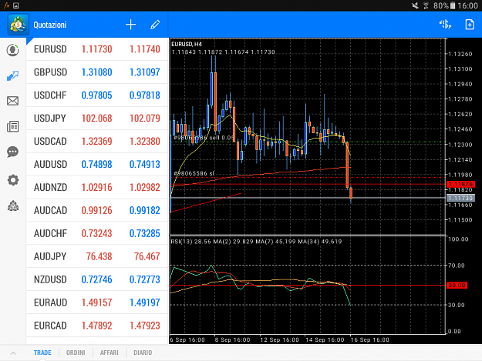Tap EURUSD bid price 1.11730
Viewport: 482px width, 361px height.
[x=97, y=49]
